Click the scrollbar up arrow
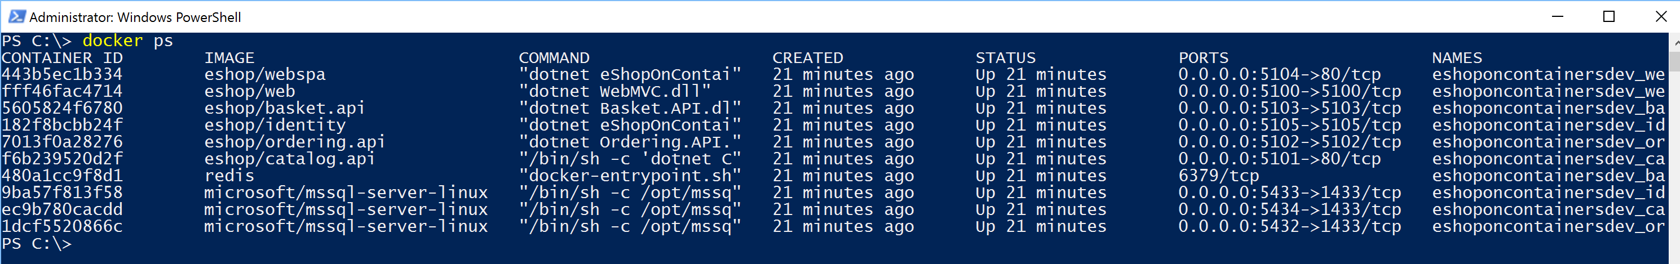The image size is (1680, 264). coord(1674,42)
